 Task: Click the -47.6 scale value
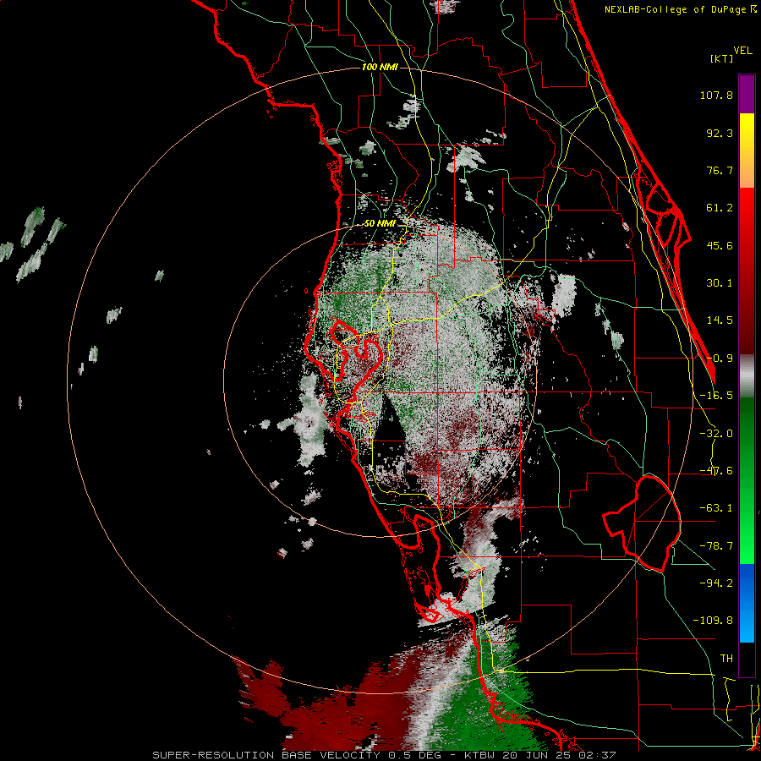716,471
